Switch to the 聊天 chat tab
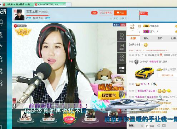177x129 pixels. (147, 38)
